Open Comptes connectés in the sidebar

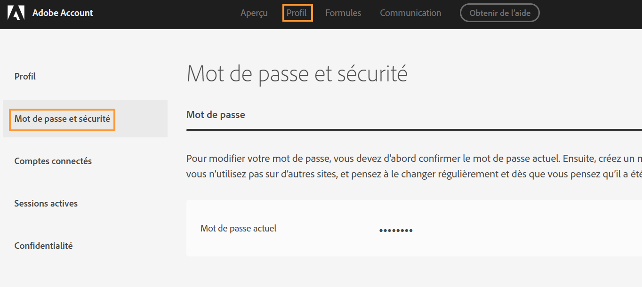[53, 161]
